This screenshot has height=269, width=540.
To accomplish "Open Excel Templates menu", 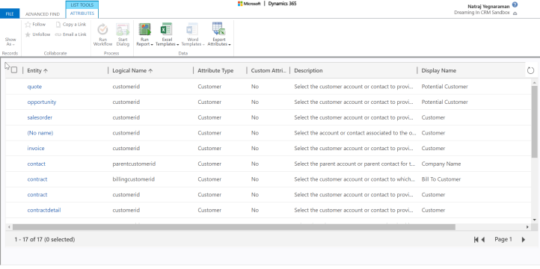I will tap(167, 34).
